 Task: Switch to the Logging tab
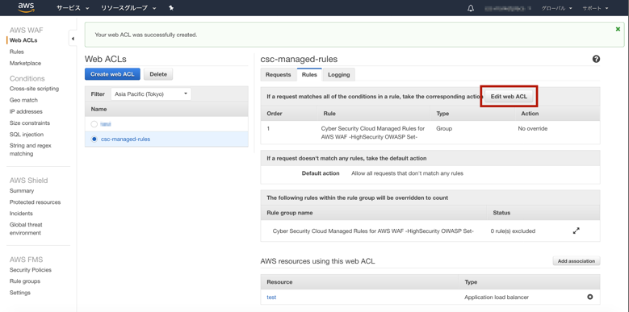tap(338, 74)
